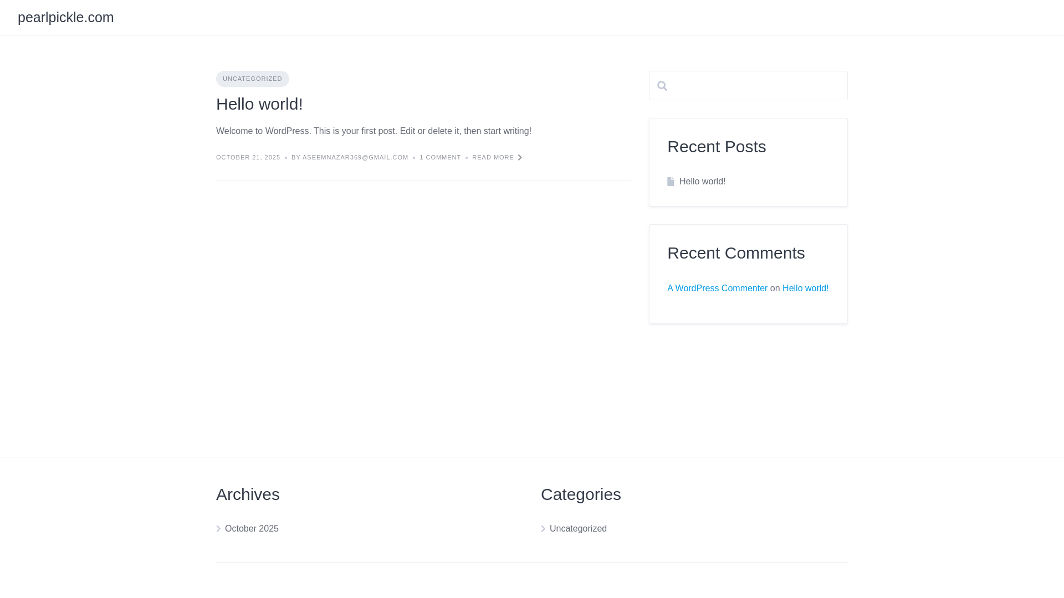The image size is (1064, 598).
Task: Open the October 2025 archive
Action: tap(252, 529)
